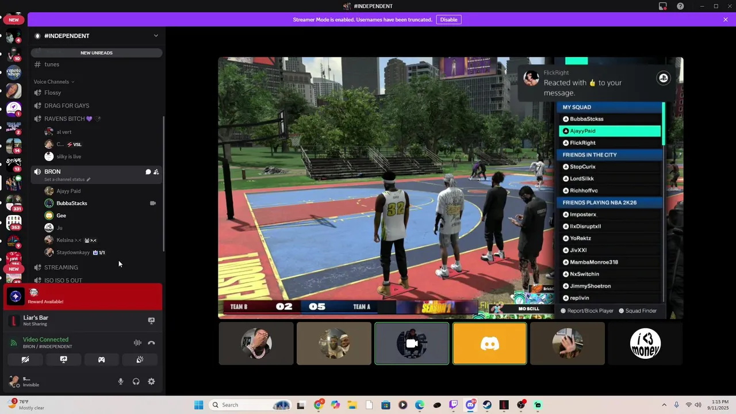Open Microsoft Store from taskbar

(x=386, y=405)
